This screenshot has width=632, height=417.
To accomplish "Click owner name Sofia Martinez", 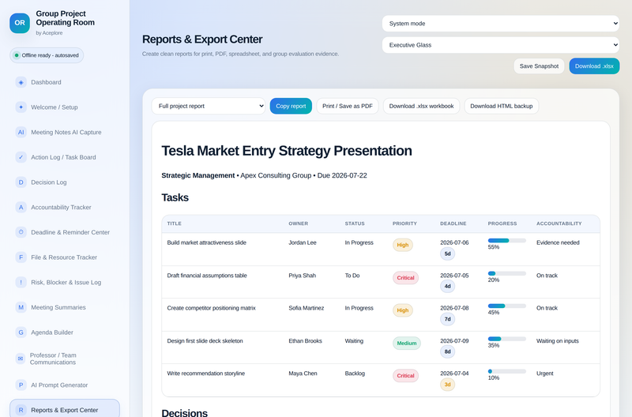I will point(307,308).
